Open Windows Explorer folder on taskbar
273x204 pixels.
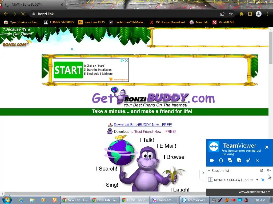coord(32,200)
